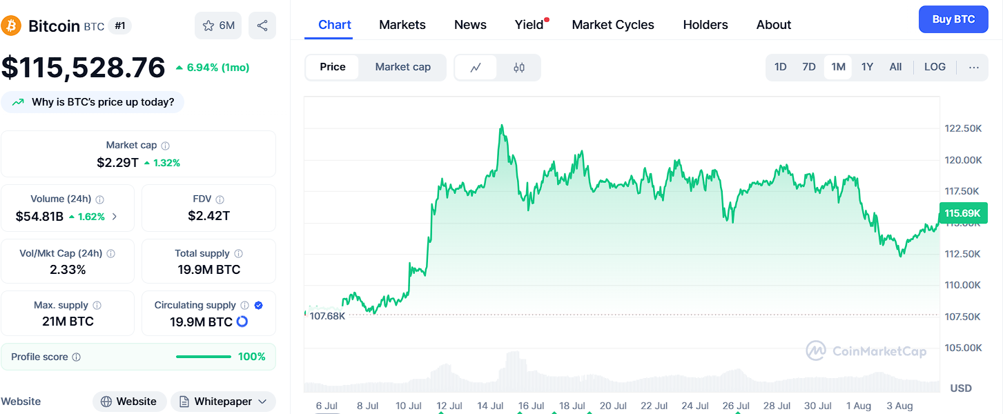Open the share options icon
Viewport: 1003px width, 414px height.
pos(262,26)
